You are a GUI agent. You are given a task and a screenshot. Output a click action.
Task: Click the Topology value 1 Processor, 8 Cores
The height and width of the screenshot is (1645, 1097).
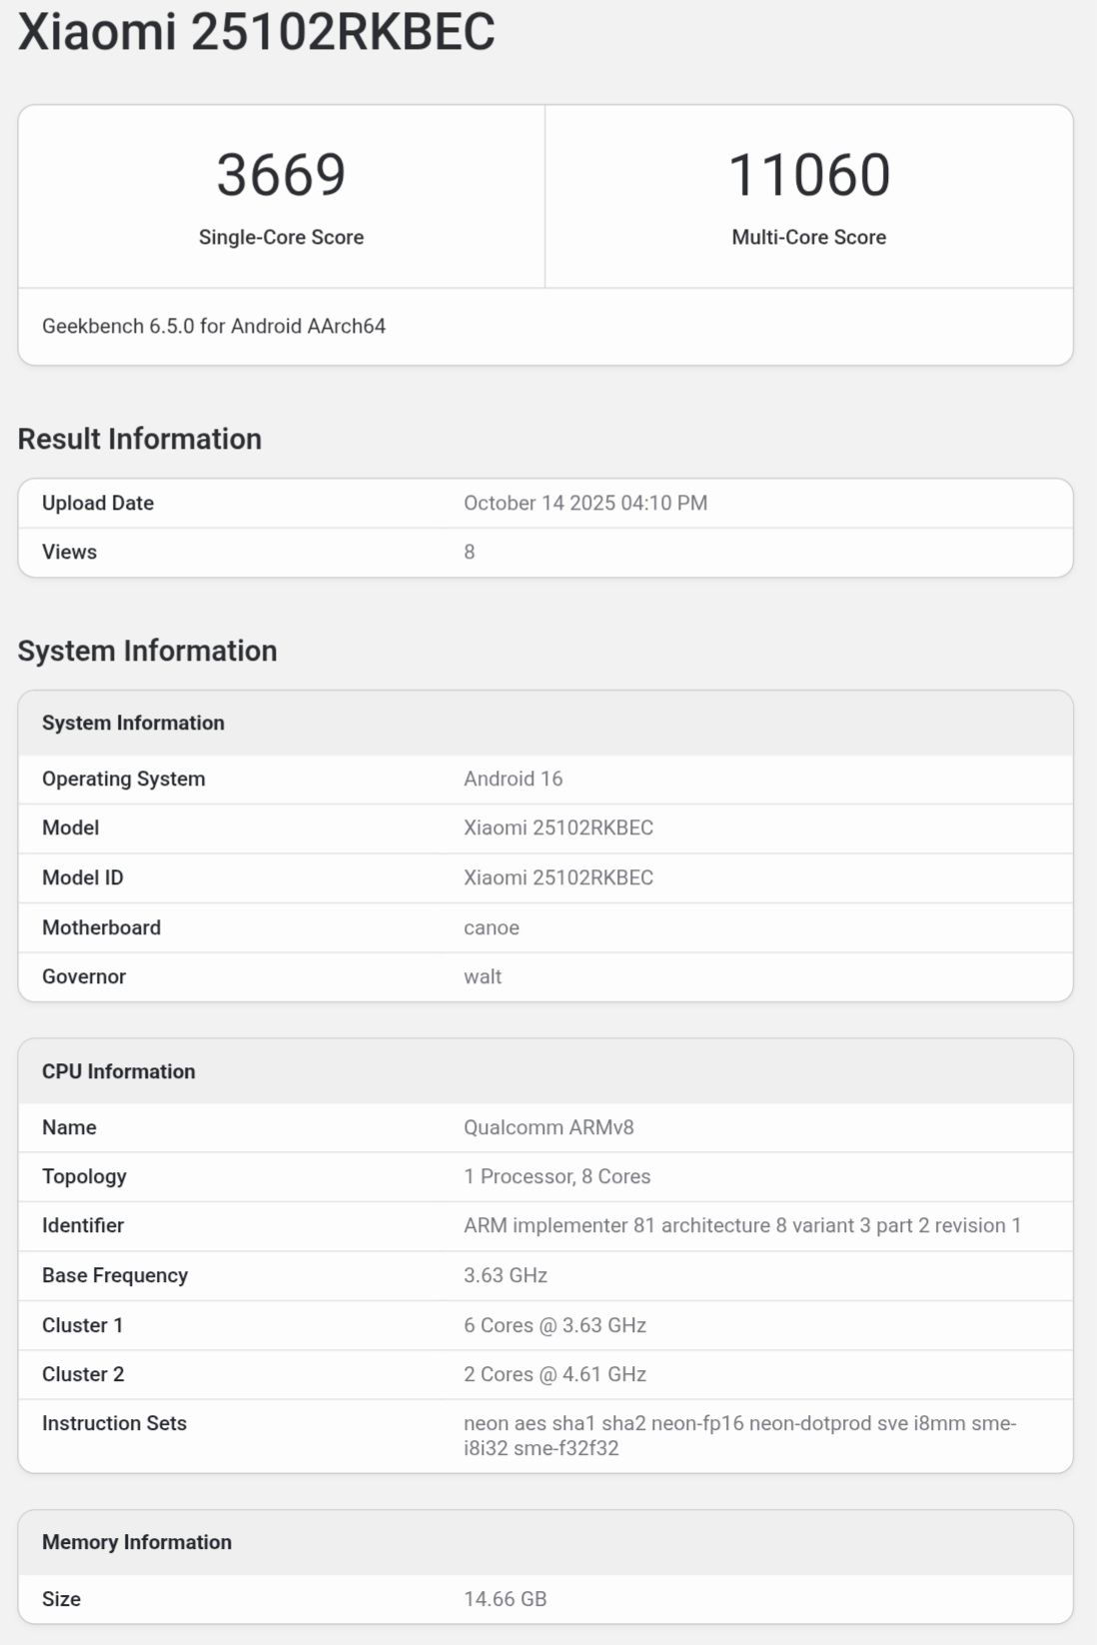[x=556, y=1176]
